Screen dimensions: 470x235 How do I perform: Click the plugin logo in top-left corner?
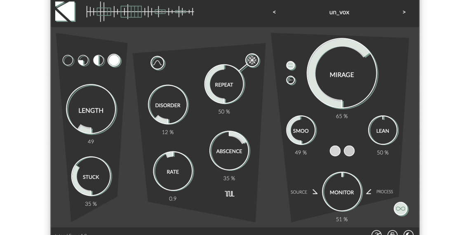pyautogui.click(x=65, y=12)
